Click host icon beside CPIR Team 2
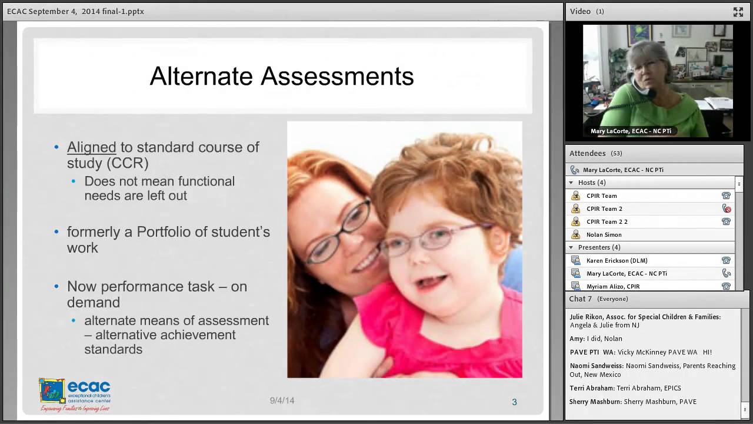The width and height of the screenshot is (753, 424). tap(575, 208)
